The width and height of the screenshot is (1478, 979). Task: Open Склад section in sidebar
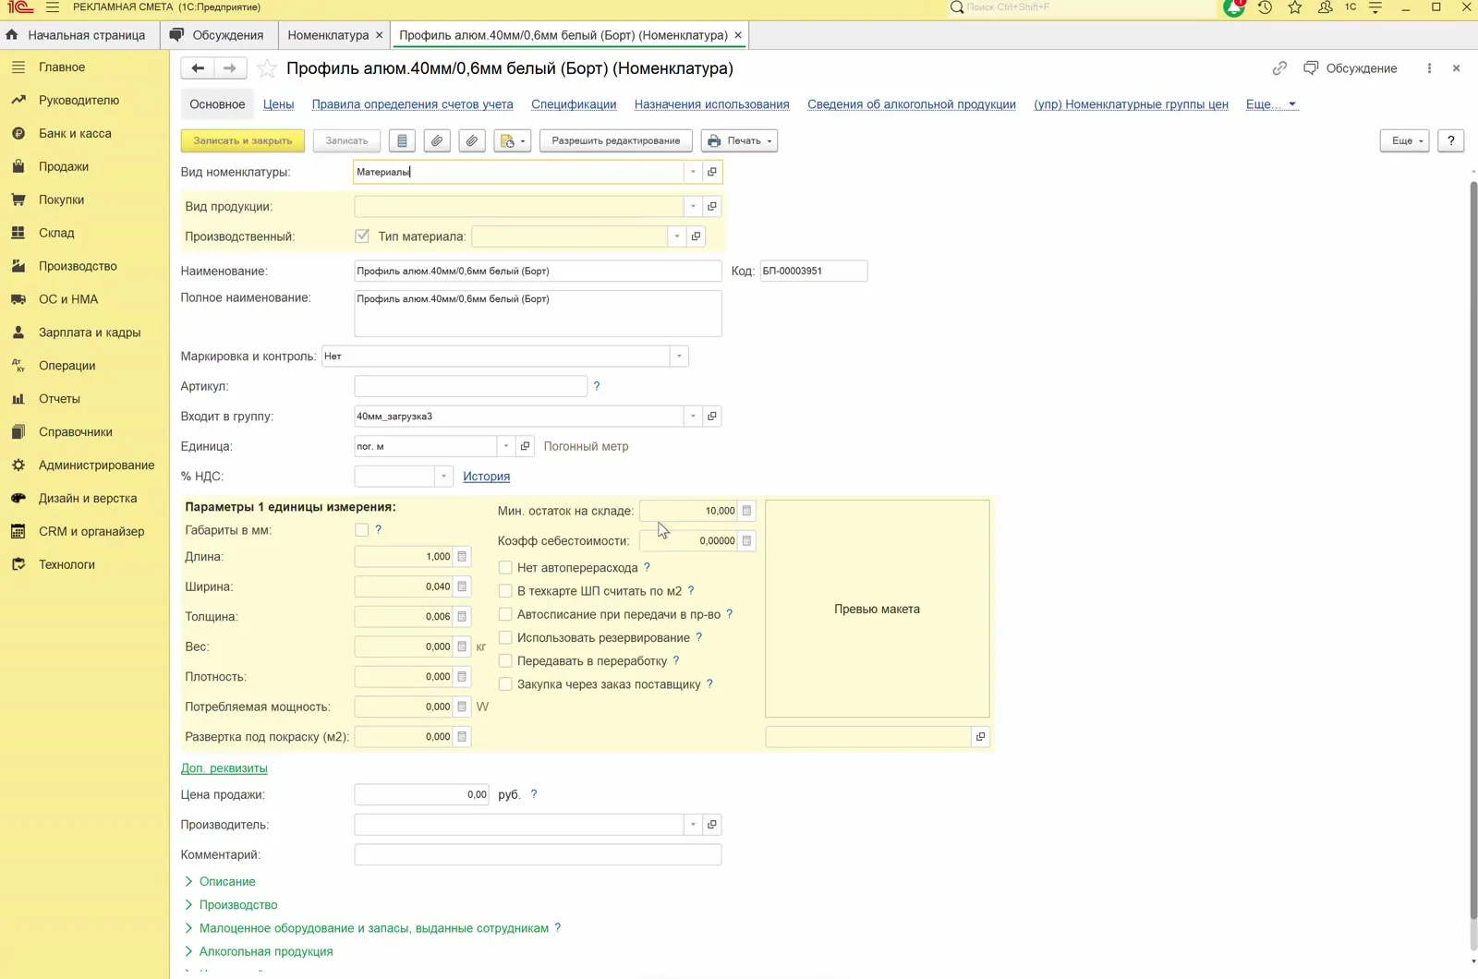tap(56, 233)
